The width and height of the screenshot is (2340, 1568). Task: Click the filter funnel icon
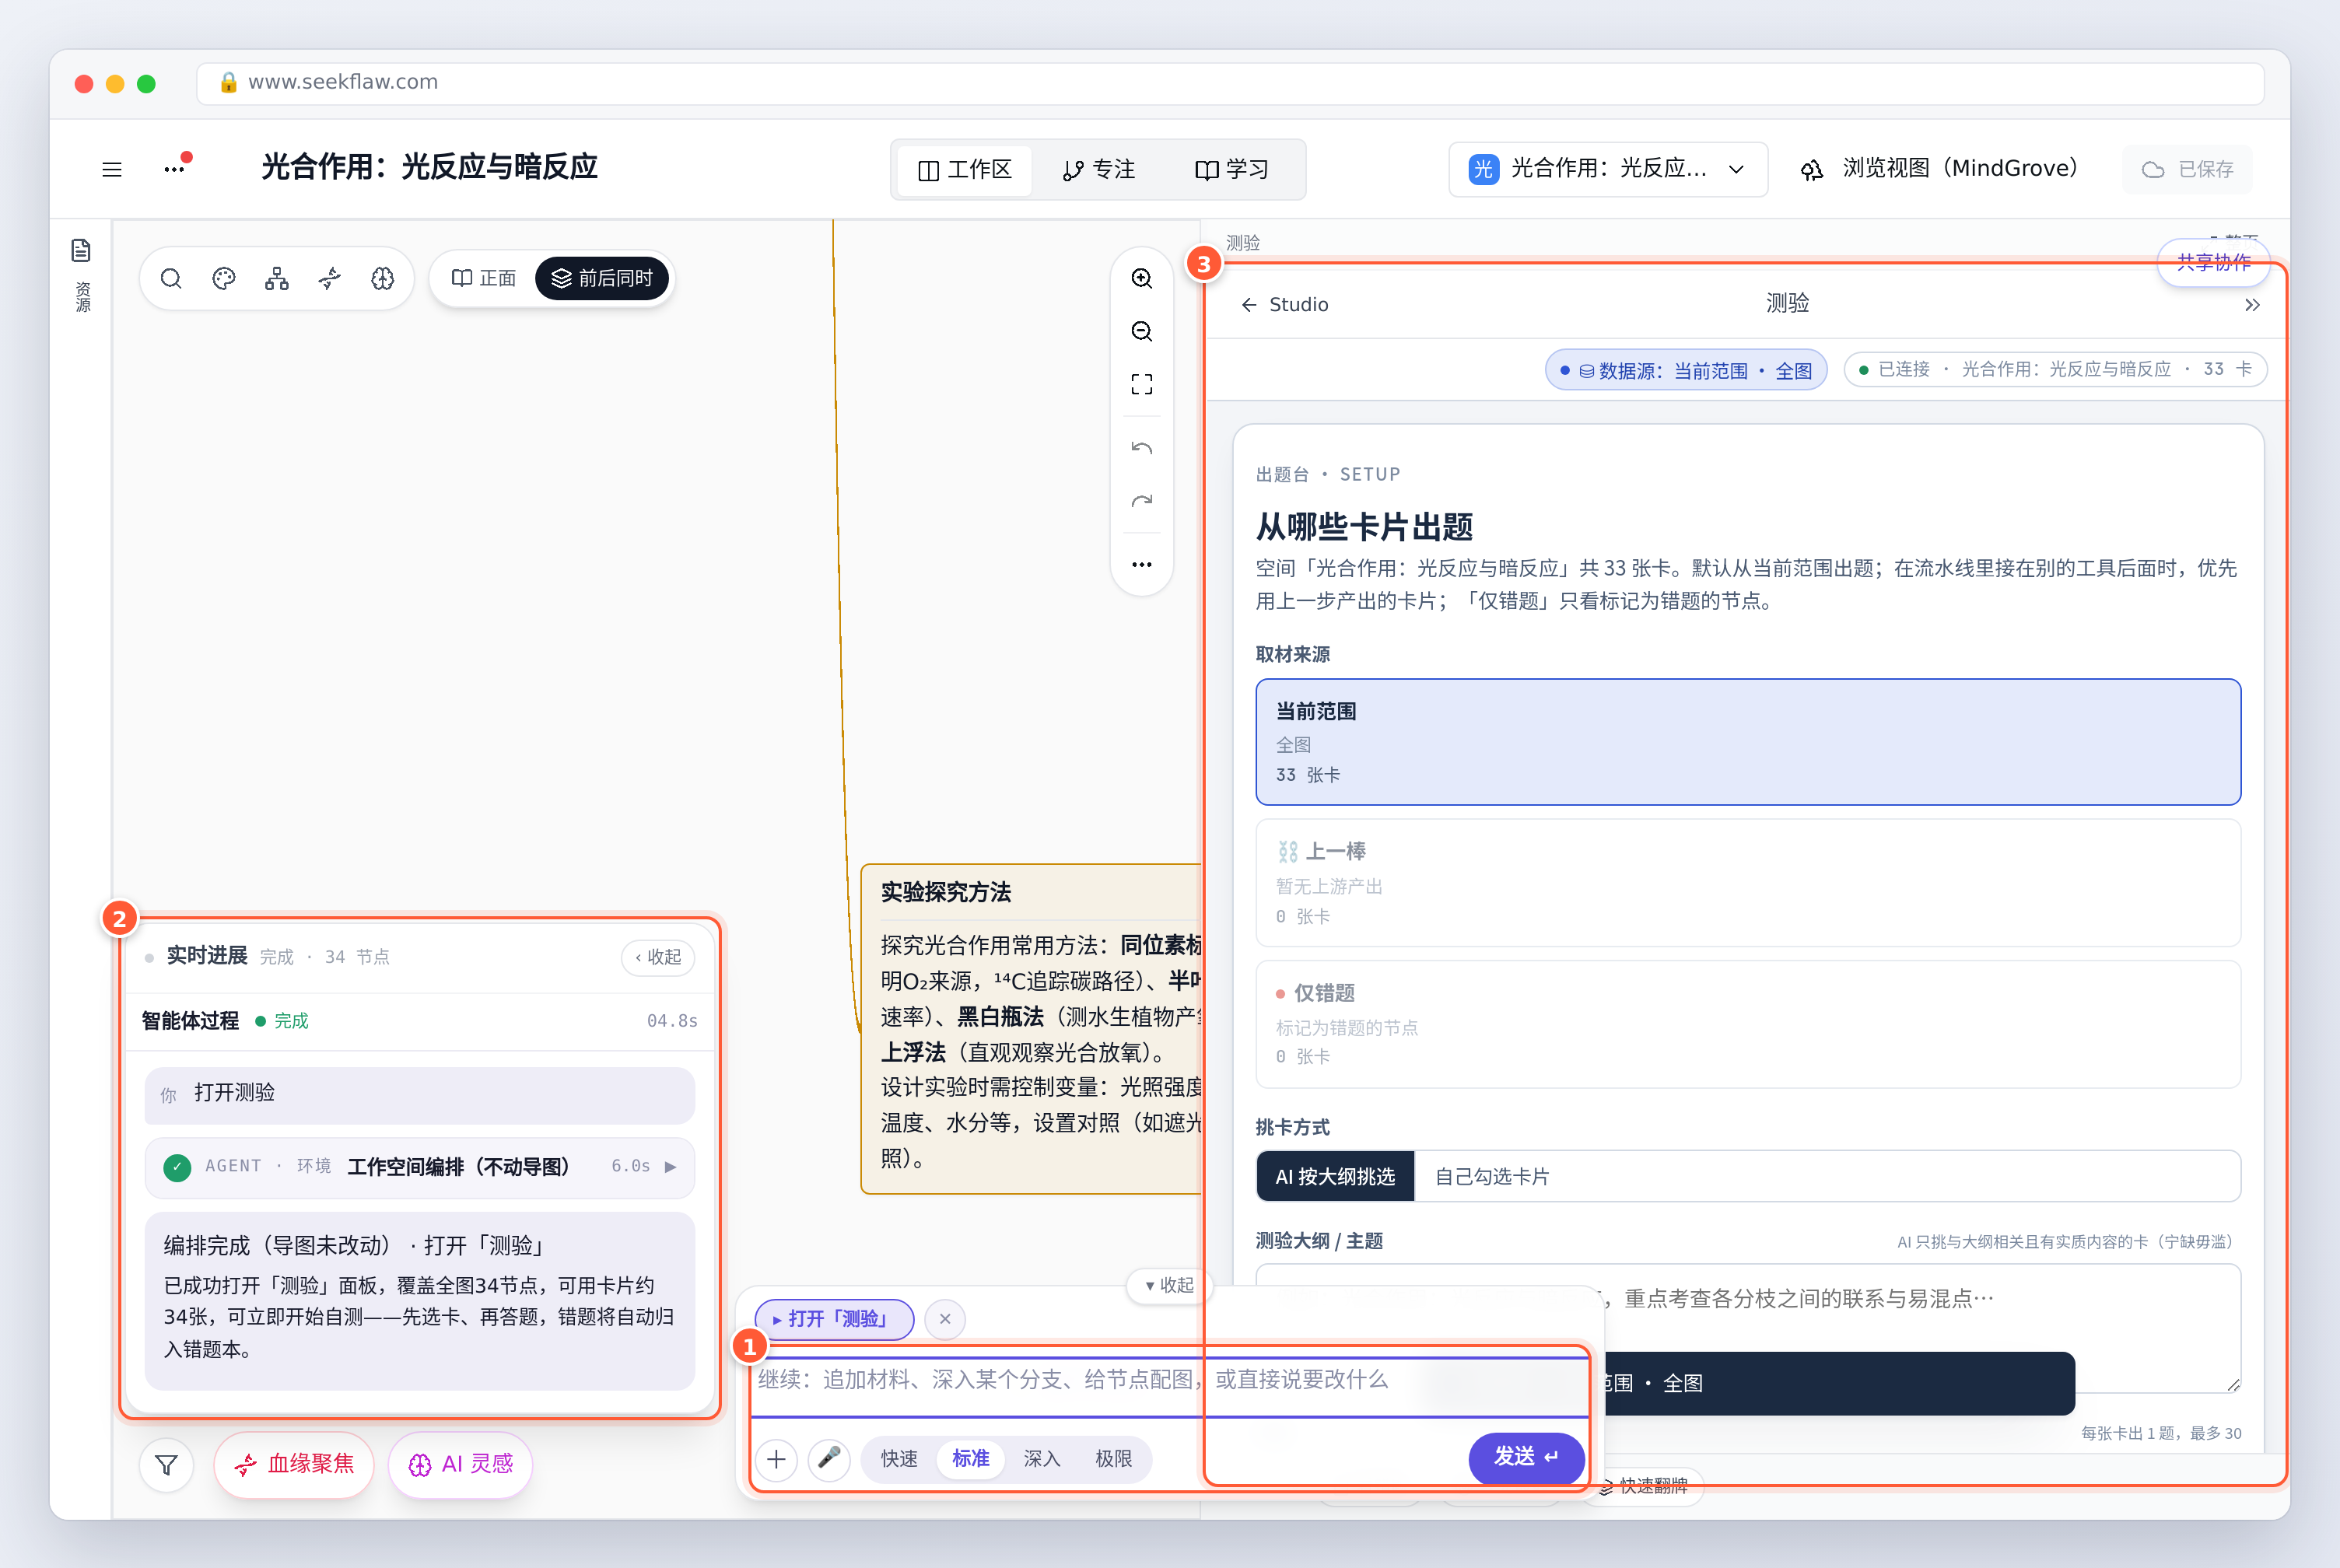[x=167, y=1465]
